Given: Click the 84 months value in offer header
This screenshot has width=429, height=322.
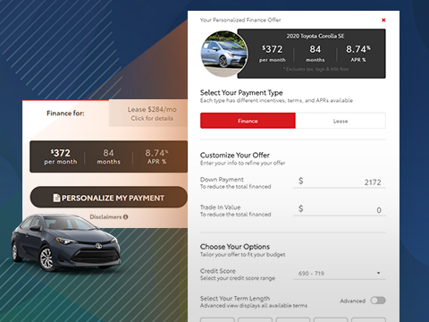Looking at the screenshot, I should point(315,53).
